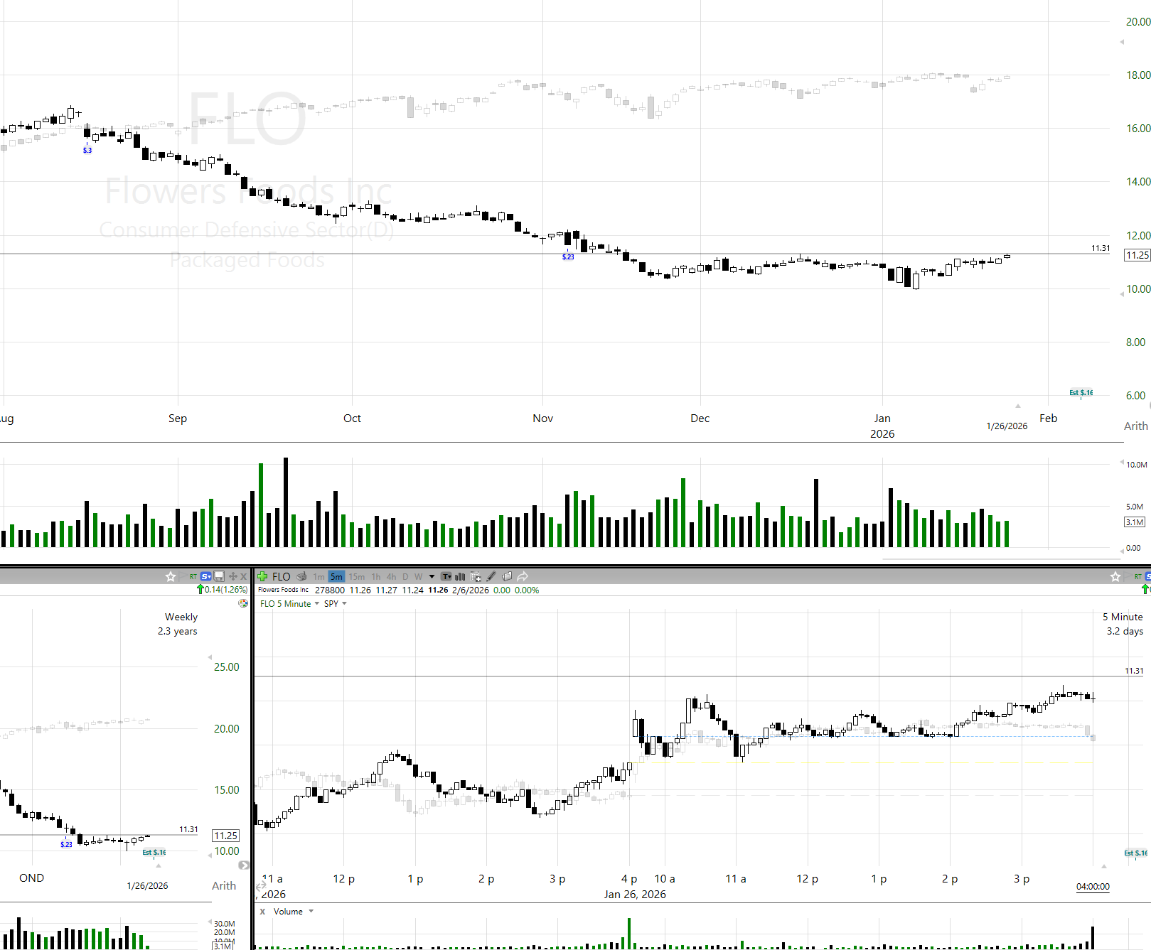Click the print chart icon
The width and height of the screenshot is (1151, 950).
pyautogui.click(x=301, y=576)
